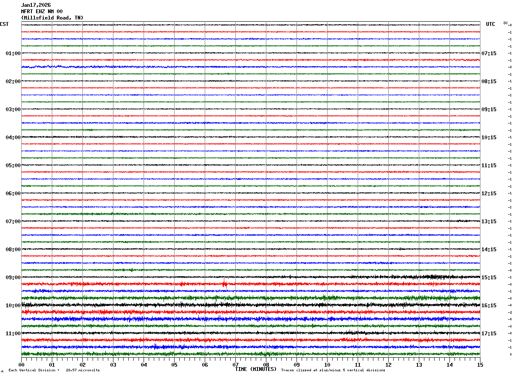Click the DC column header label

(x=506, y=23)
